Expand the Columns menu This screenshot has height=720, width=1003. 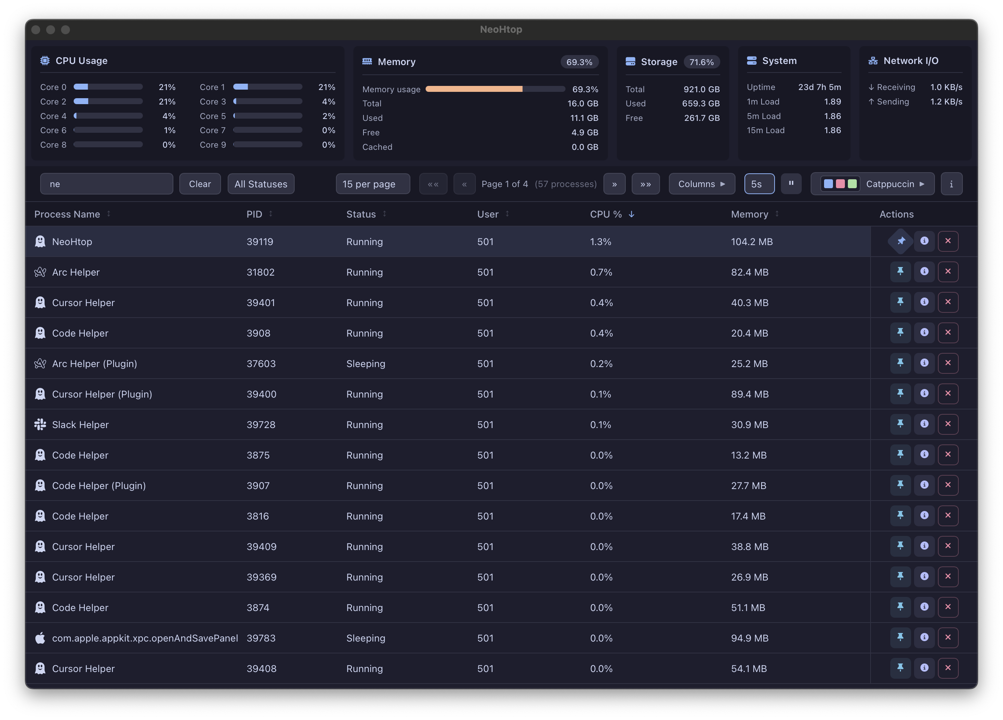pyautogui.click(x=702, y=184)
